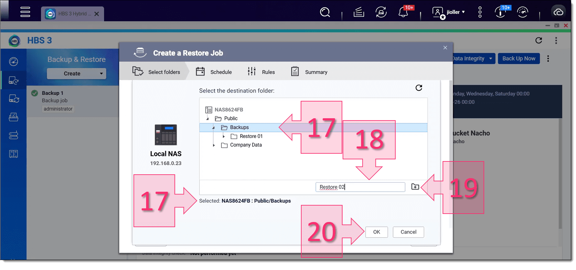The height and width of the screenshot is (270, 576).
Task: Open the dashboard gauge icon
Action: [x=523, y=12]
